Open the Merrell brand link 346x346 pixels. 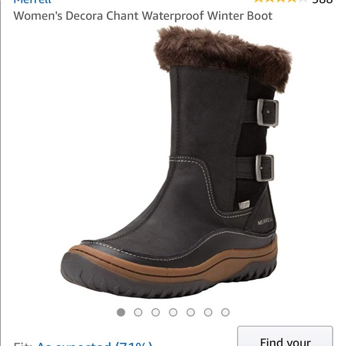(x=32, y=2)
